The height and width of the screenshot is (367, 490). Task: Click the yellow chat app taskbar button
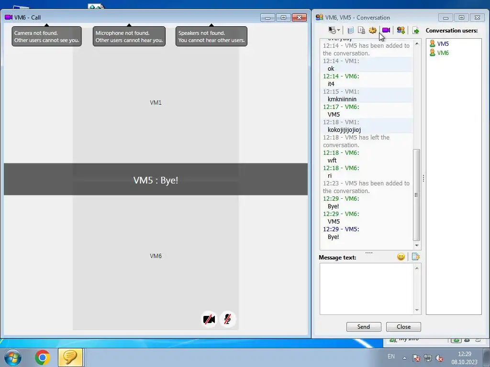pos(70,357)
